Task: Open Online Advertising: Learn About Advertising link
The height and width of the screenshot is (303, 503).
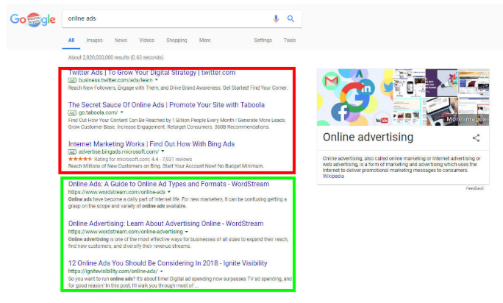Action: 166,224
